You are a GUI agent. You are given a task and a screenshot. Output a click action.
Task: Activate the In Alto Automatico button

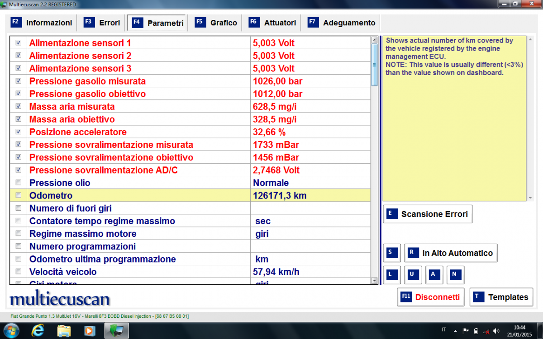[x=451, y=253]
